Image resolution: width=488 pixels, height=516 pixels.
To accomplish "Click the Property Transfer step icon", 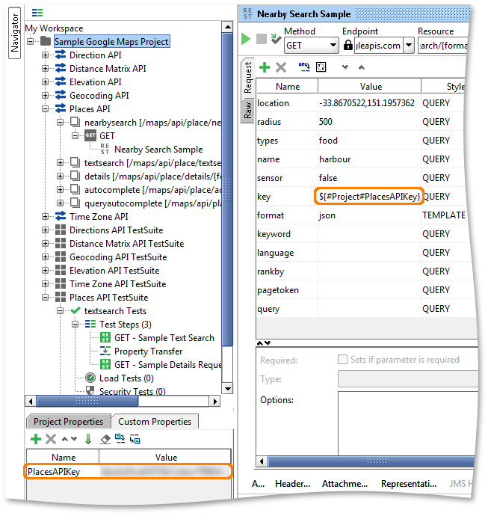I will [105, 351].
